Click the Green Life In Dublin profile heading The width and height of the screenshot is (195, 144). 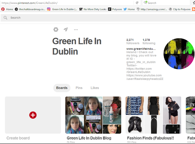click(77, 46)
